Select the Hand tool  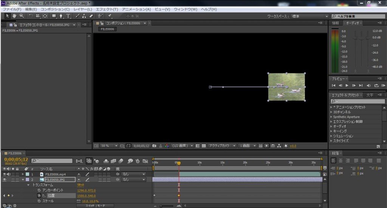click(15, 16)
